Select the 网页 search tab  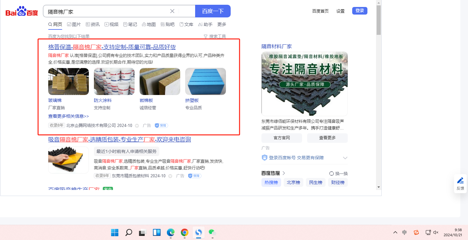coord(55,24)
